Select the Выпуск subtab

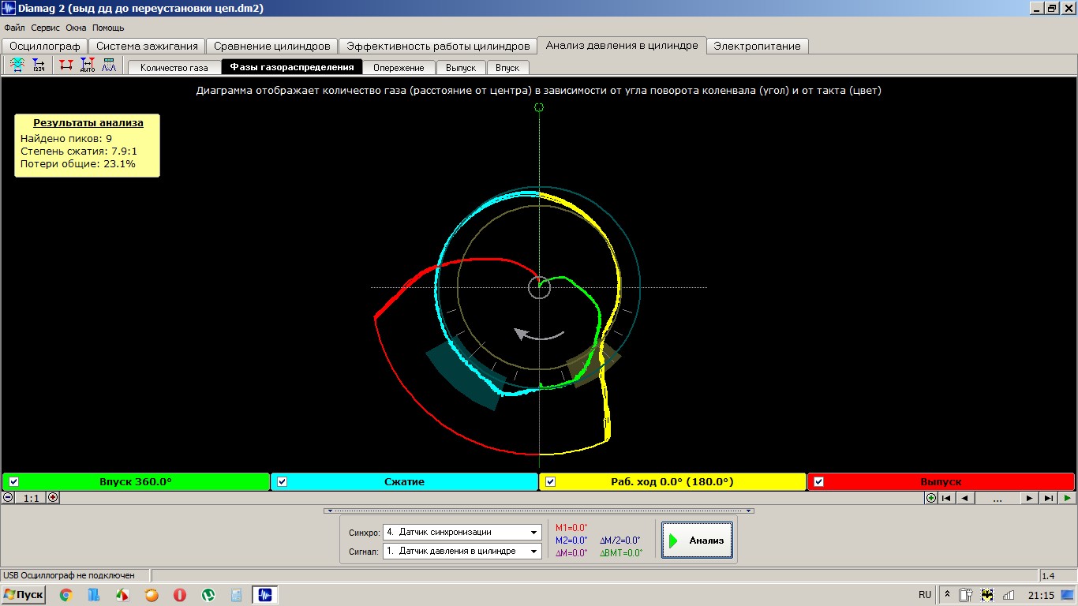[461, 68]
